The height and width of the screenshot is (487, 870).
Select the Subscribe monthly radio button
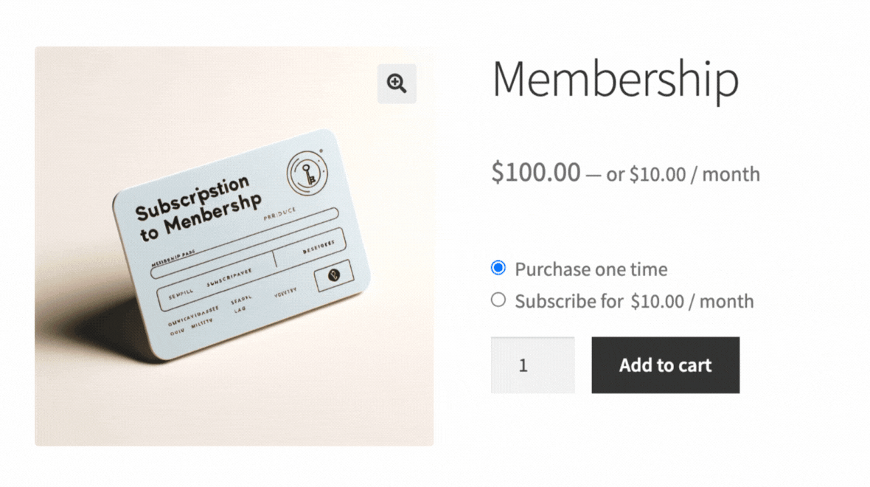[498, 300]
